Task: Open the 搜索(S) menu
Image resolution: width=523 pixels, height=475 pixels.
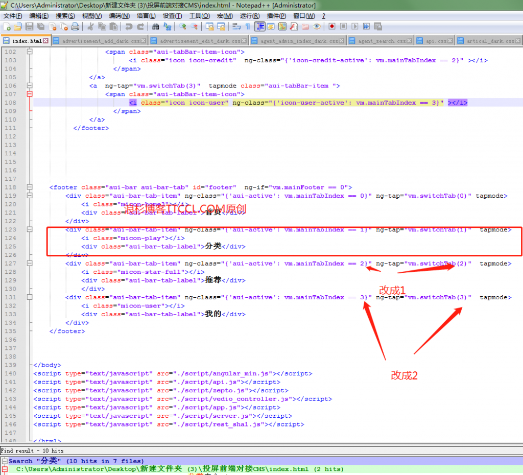Action: pyautogui.click(x=65, y=16)
